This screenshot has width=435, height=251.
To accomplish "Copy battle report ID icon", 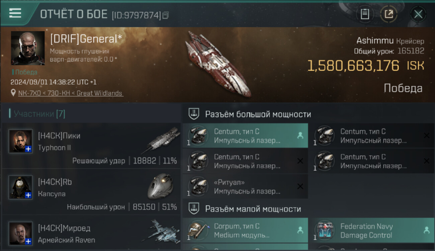I will click(x=166, y=15).
